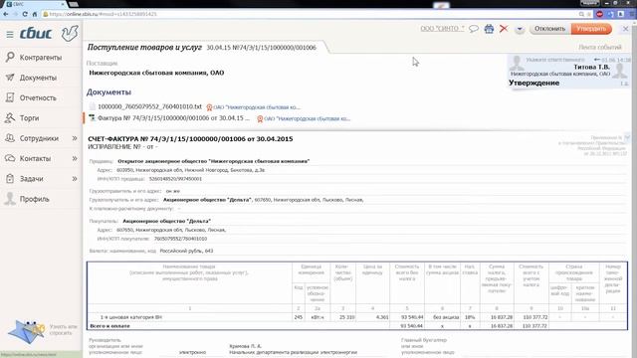Click table cell 1-я ценовая категория ВН
Viewport: 637px width, 358px height.
click(x=131, y=317)
